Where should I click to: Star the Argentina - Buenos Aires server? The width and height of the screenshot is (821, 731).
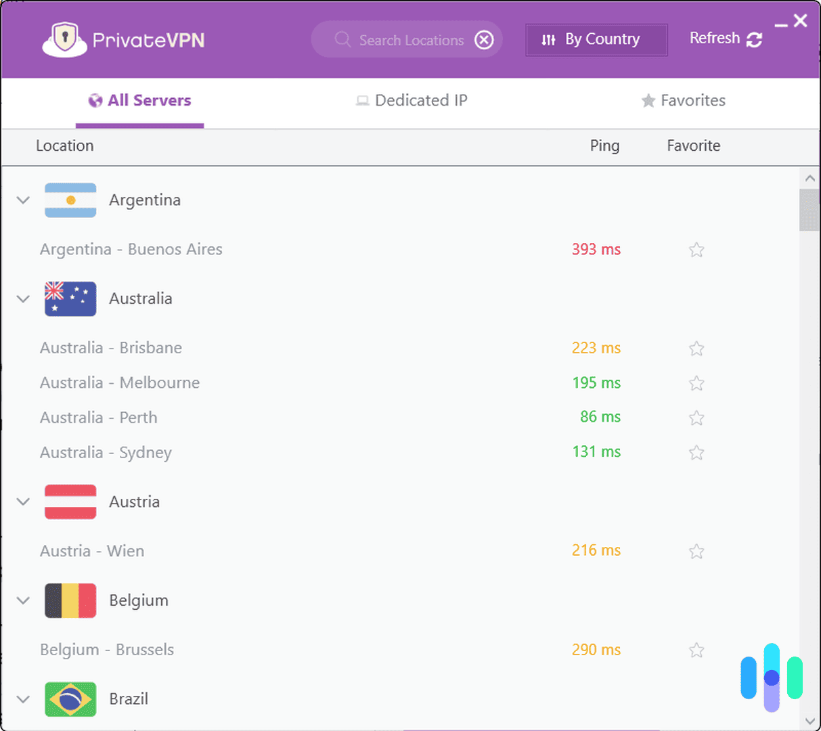pos(696,250)
